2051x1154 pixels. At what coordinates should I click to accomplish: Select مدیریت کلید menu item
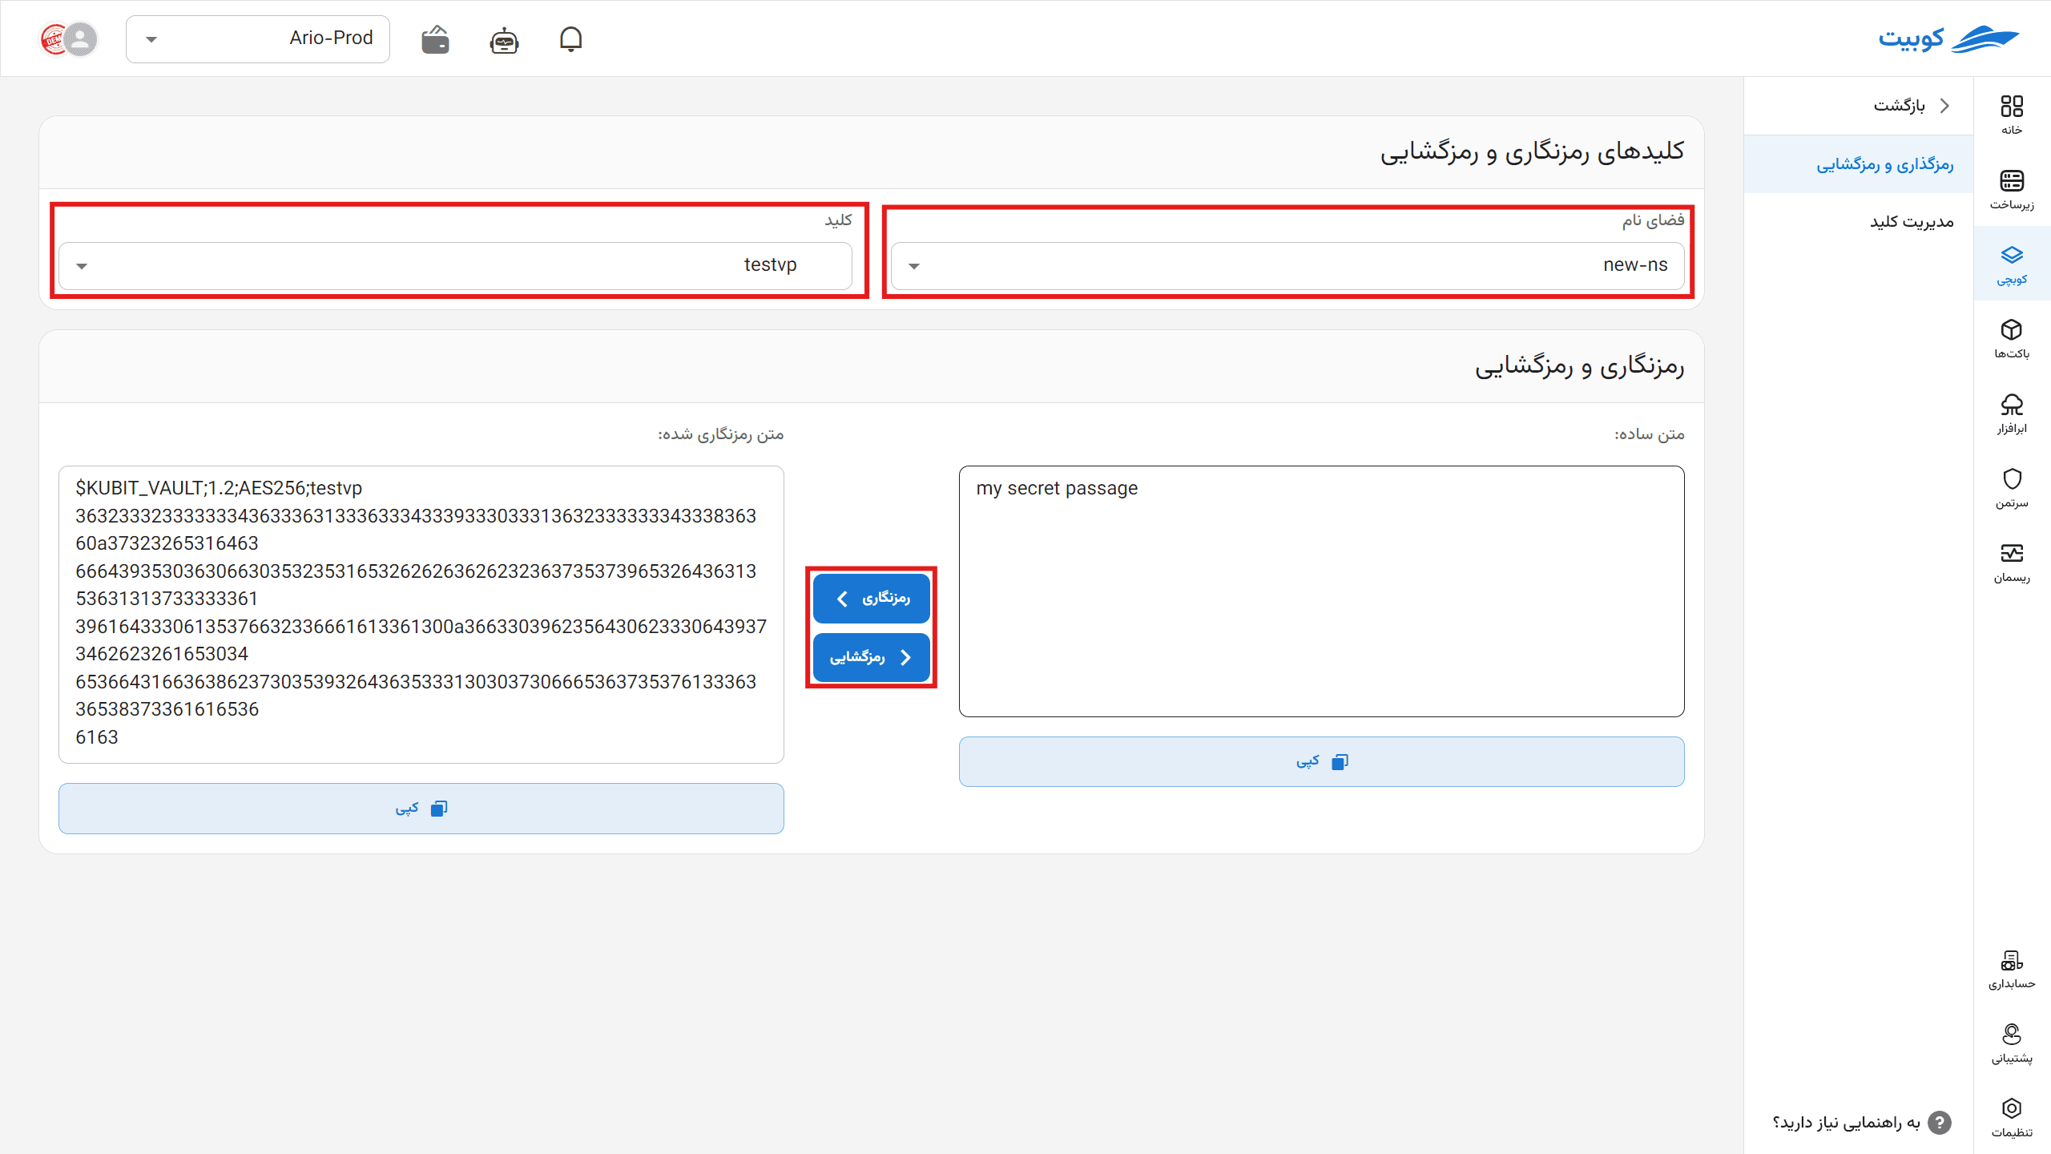click(x=1858, y=222)
